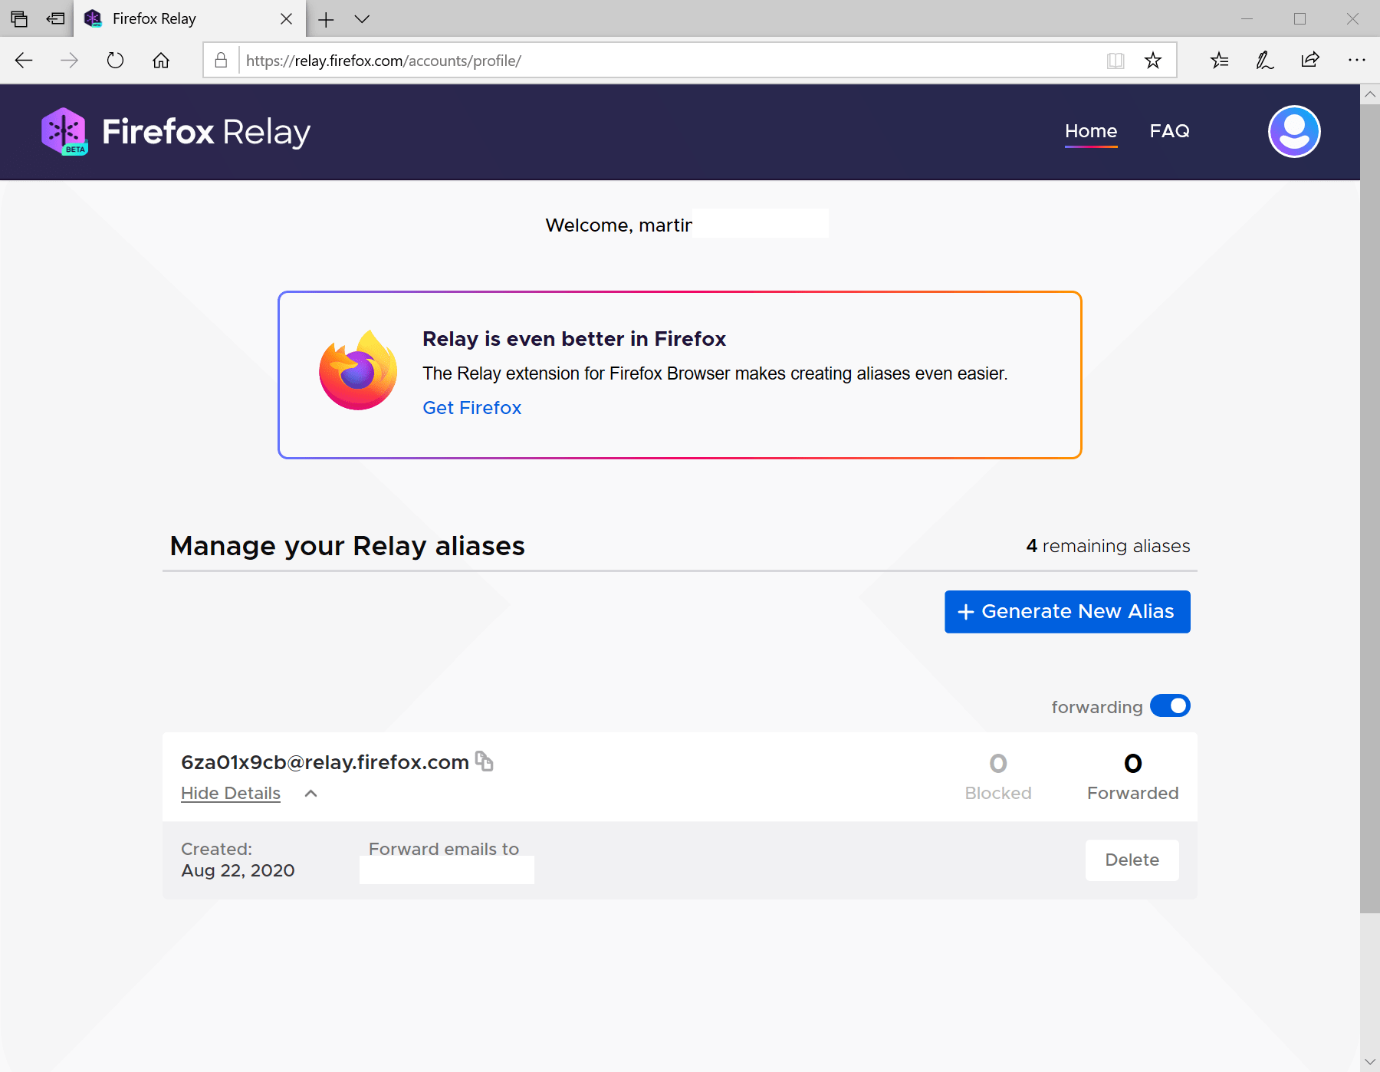
Task: Open a new tab with plus icon
Action: [x=326, y=19]
